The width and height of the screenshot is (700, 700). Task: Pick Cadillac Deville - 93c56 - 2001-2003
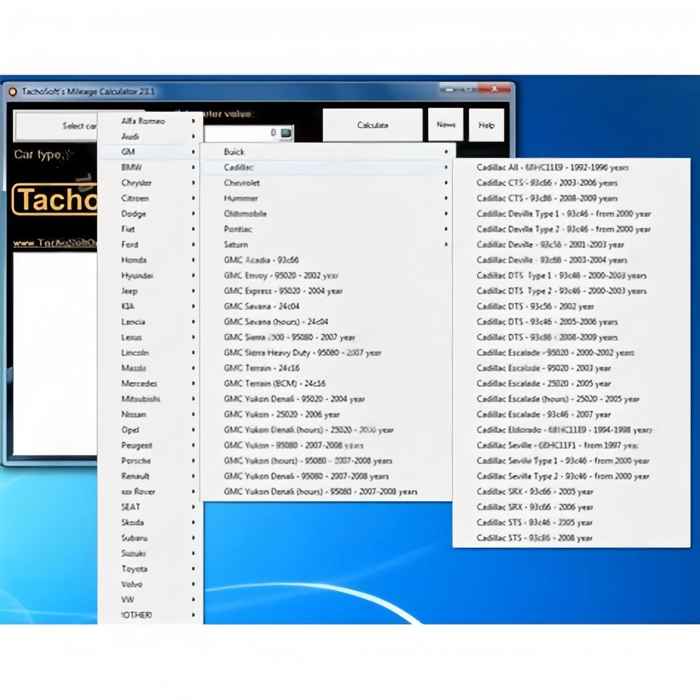(x=572, y=244)
